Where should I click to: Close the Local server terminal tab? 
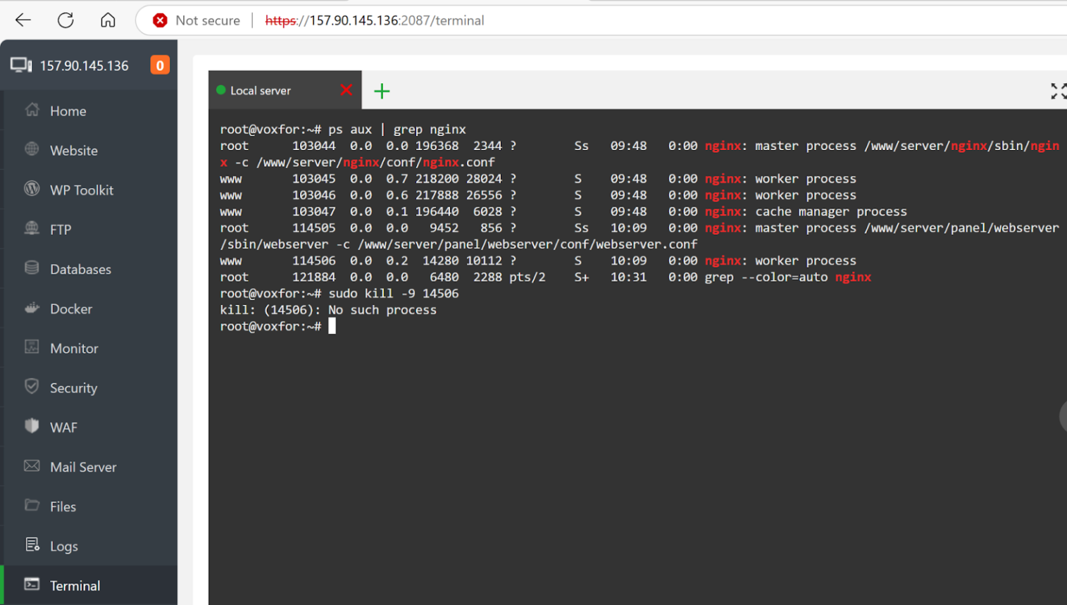click(346, 90)
